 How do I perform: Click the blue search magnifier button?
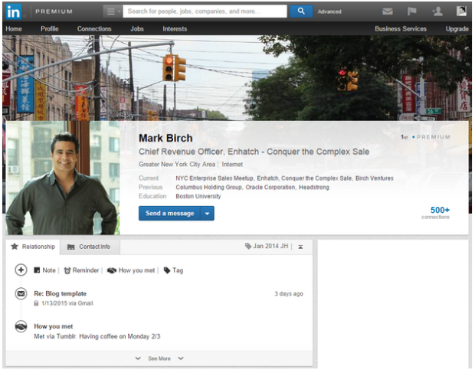pos(301,11)
